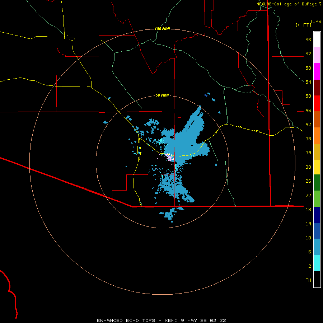Pick the magenta legend color swatch
Image resolution: width=323 pixels, height=323 pixels.
317,71
